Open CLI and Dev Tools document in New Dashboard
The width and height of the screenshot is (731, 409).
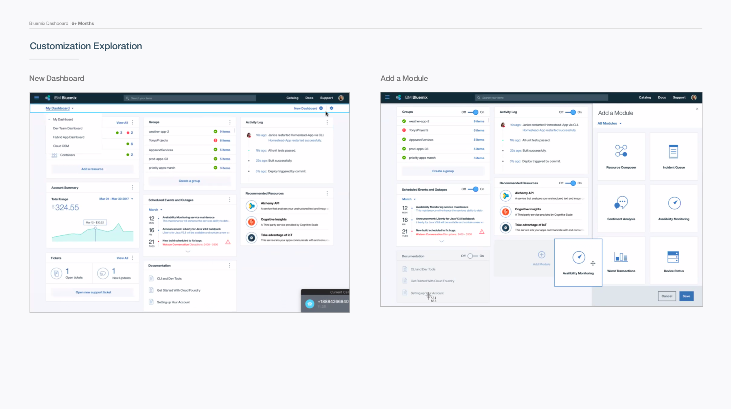click(x=169, y=278)
